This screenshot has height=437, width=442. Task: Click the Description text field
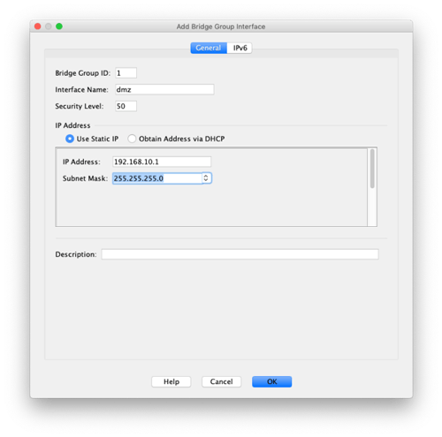point(240,254)
